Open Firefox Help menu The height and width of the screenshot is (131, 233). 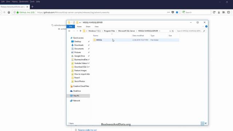38,1
